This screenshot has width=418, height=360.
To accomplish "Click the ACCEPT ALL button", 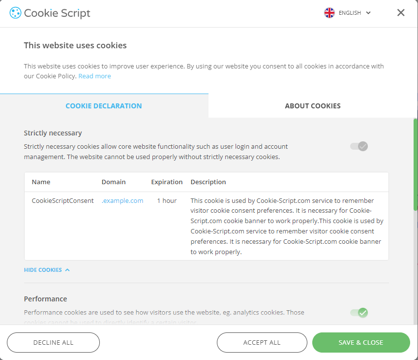I will 262,342.
